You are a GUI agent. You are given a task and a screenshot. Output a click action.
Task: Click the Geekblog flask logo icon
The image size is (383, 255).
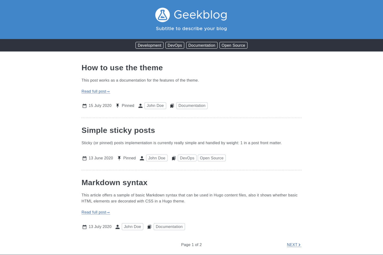pyautogui.click(x=162, y=15)
